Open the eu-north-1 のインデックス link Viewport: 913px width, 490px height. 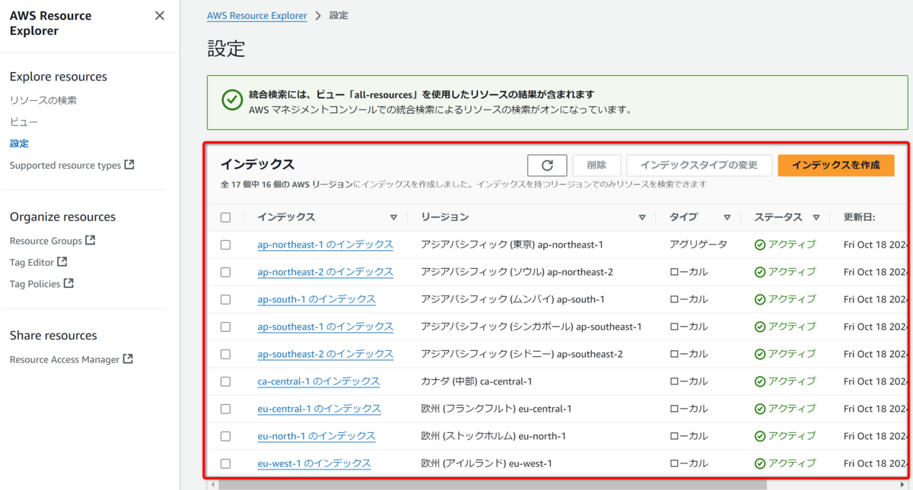pyautogui.click(x=317, y=436)
